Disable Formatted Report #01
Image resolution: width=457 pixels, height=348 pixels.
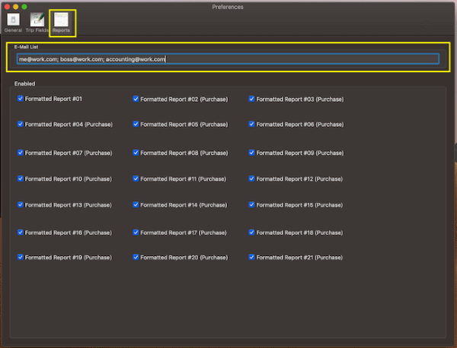point(21,99)
